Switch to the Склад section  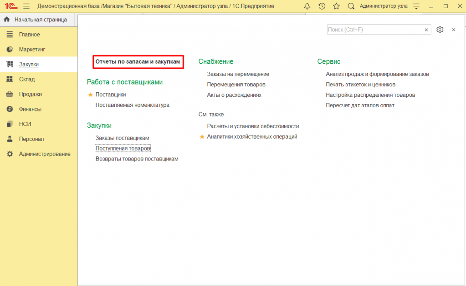click(x=26, y=79)
